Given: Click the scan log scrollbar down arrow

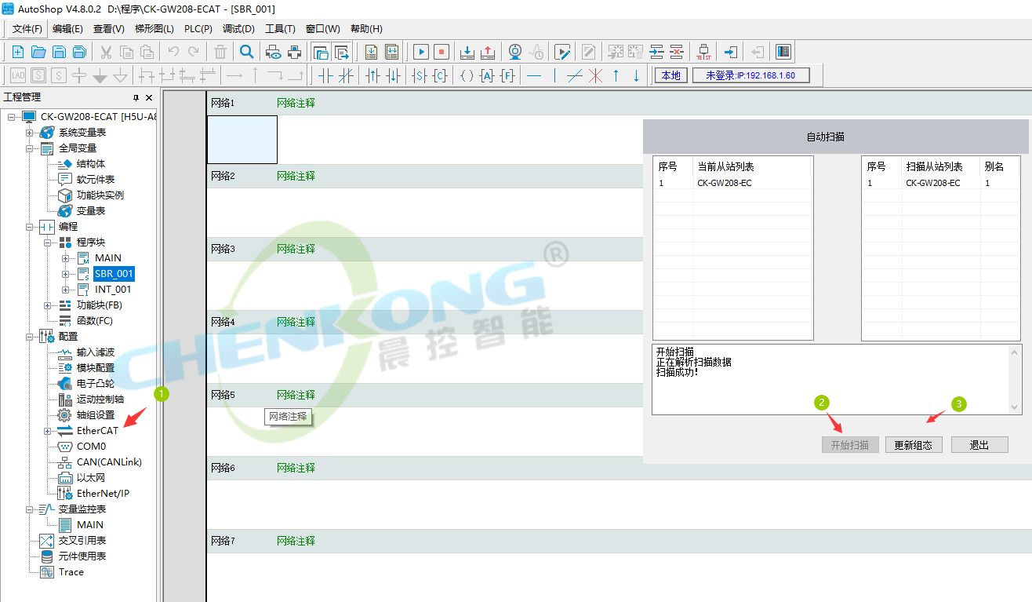Looking at the screenshot, I should coord(1015,407).
